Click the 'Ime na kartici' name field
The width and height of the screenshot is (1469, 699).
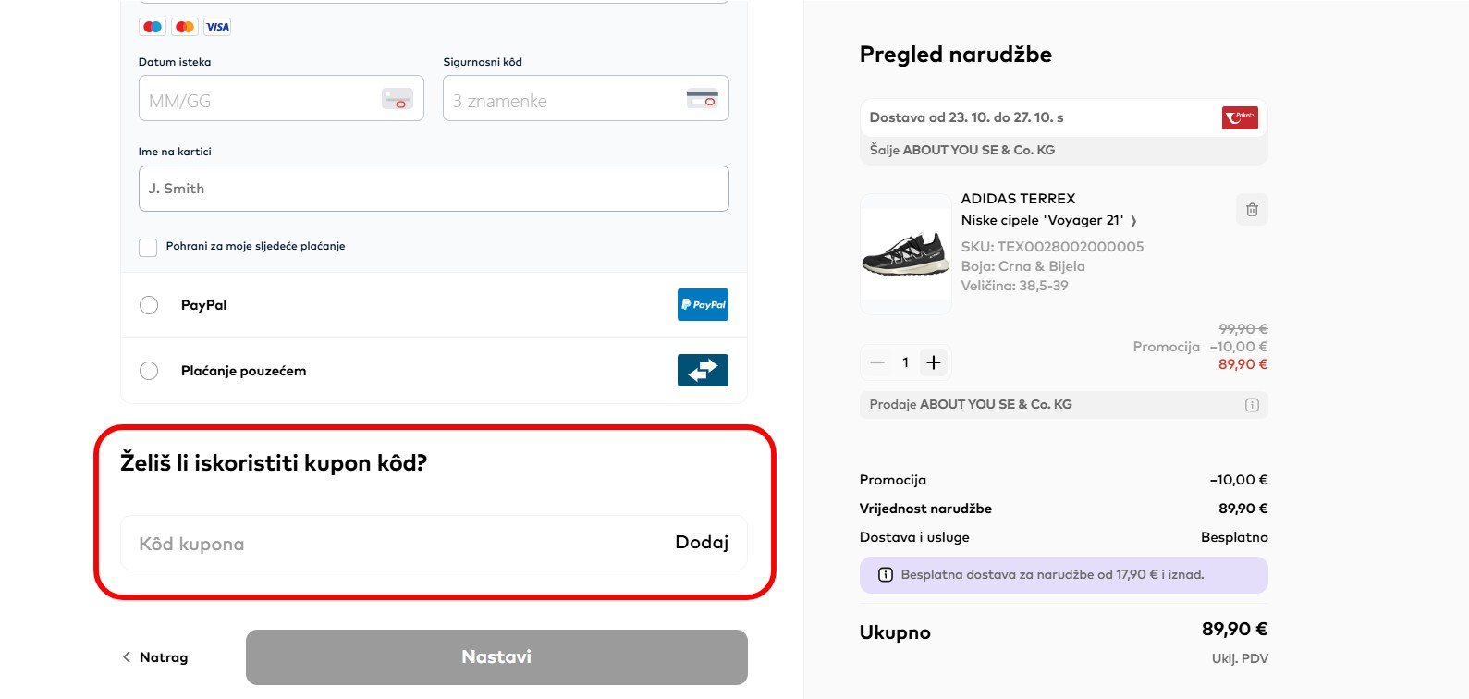click(434, 189)
